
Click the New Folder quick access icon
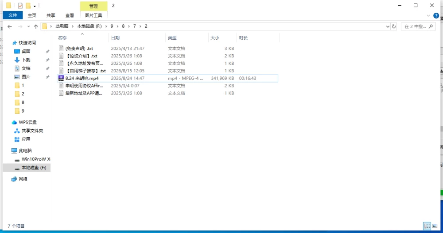tap(28, 5)
